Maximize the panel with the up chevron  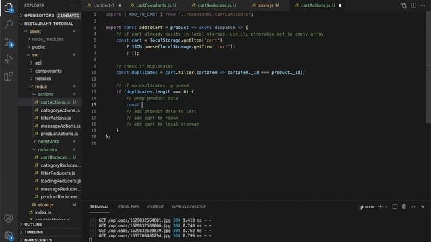click(x=413, y=206)
